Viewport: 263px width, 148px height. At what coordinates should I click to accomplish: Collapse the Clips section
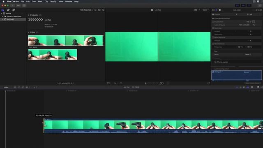pyautogui.click(x=28, y=32)
